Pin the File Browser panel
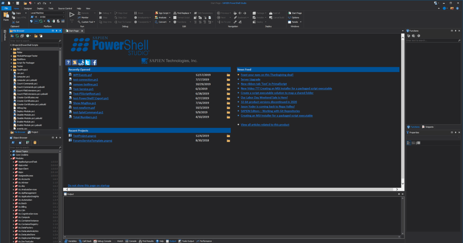Viewport: 463px width, 243px height. [x=57, y=31]
